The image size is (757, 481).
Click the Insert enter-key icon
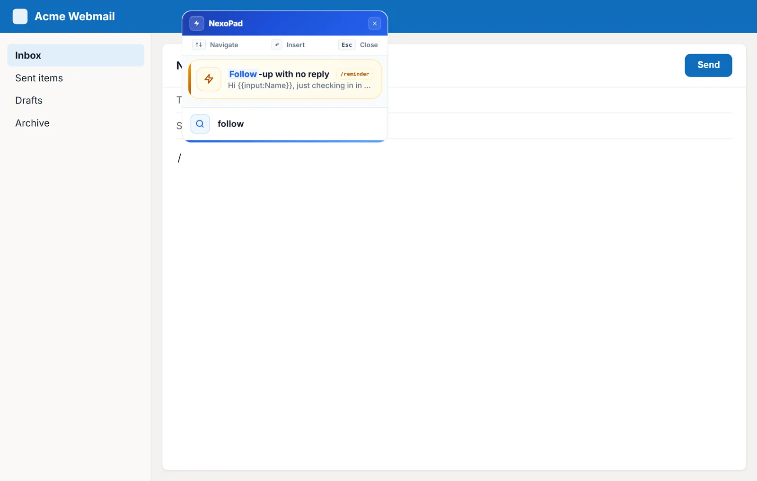[x=277, y=45]
